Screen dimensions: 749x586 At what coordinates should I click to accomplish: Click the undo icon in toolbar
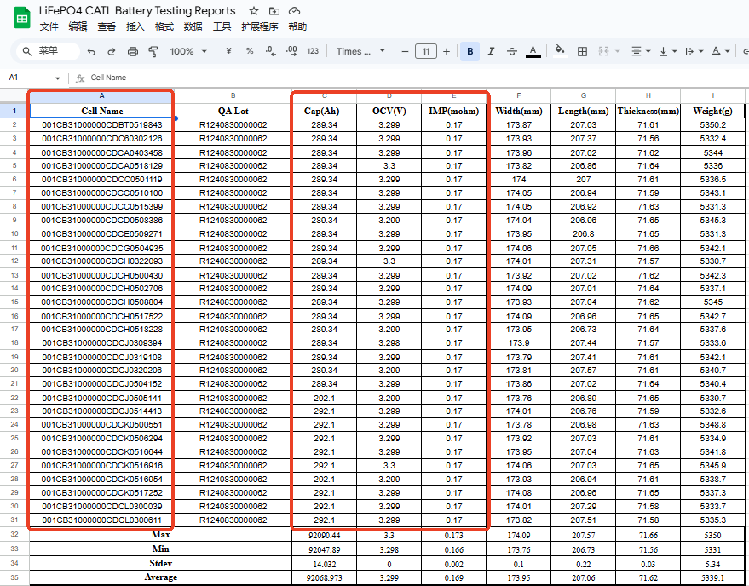(91, 52)
